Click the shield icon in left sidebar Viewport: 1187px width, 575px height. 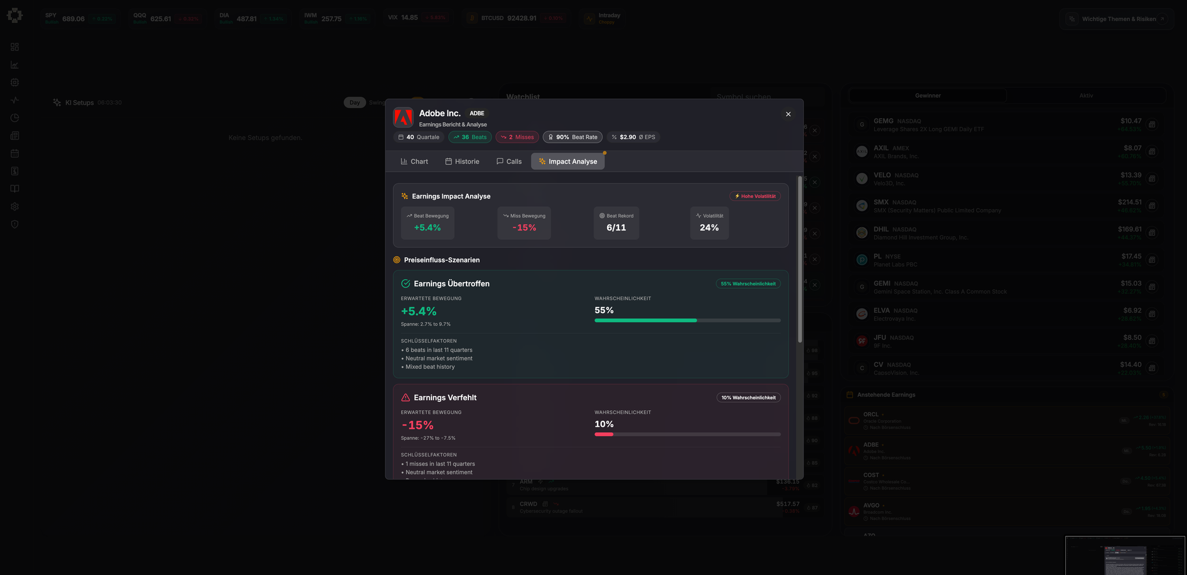pyautogui.click(x=15, y=225)
